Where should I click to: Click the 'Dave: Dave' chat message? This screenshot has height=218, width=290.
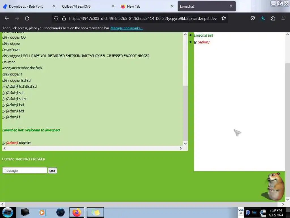click(11, 50)
